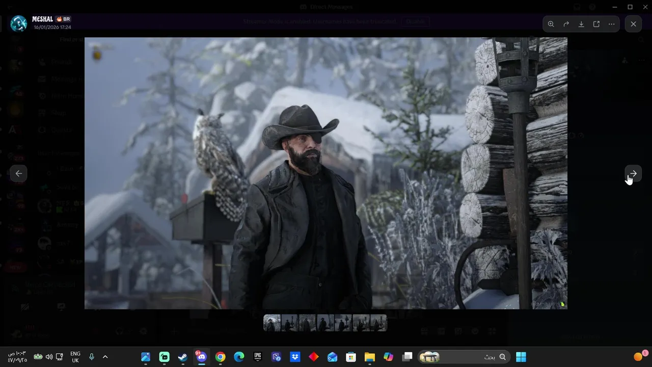Select the fifth thumbnail in the strip
The image size is (652, 367).
click(343, 323)
